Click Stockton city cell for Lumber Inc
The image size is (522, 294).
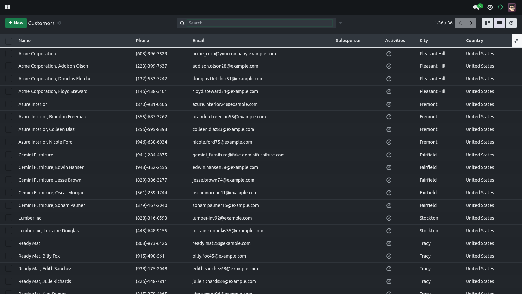tap(429, 218)
